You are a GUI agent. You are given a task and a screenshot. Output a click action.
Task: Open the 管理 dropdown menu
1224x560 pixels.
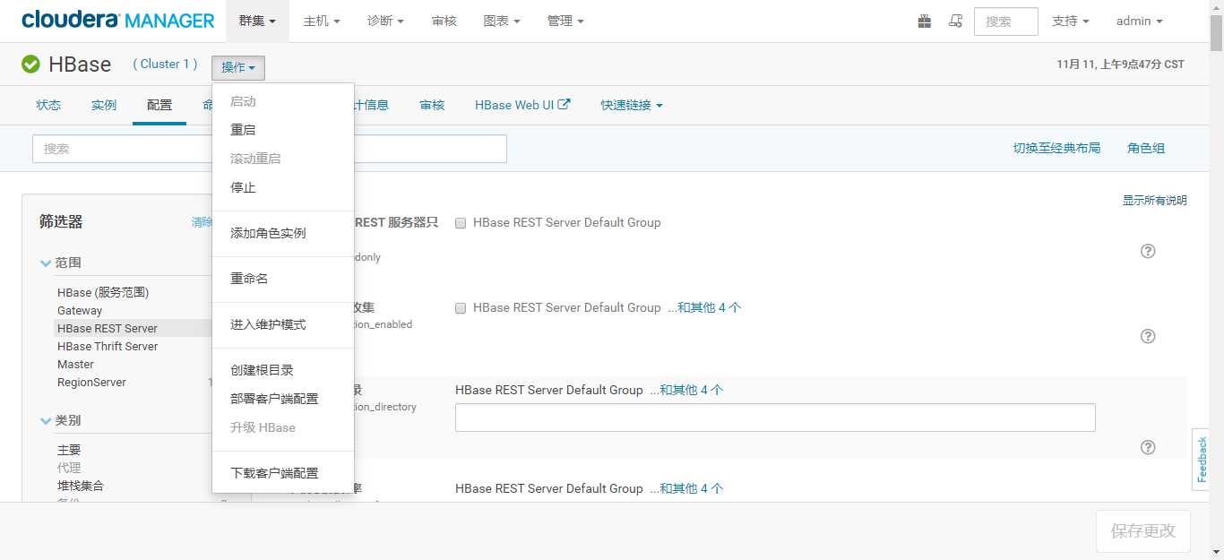click(565, 21)
